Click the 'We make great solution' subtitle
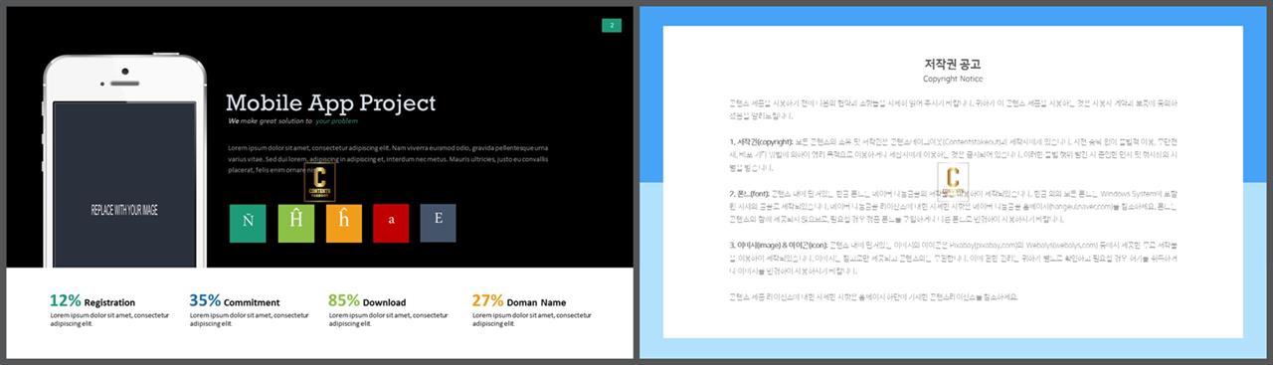 tap(292, 121)
